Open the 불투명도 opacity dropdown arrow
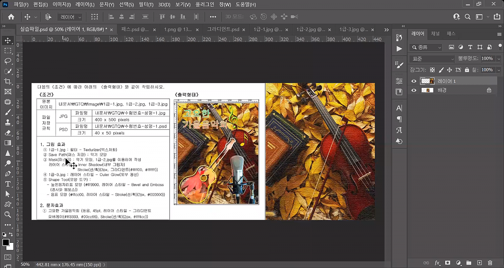Viewport: 504px width, 268px height. click(x=498, y=59)
